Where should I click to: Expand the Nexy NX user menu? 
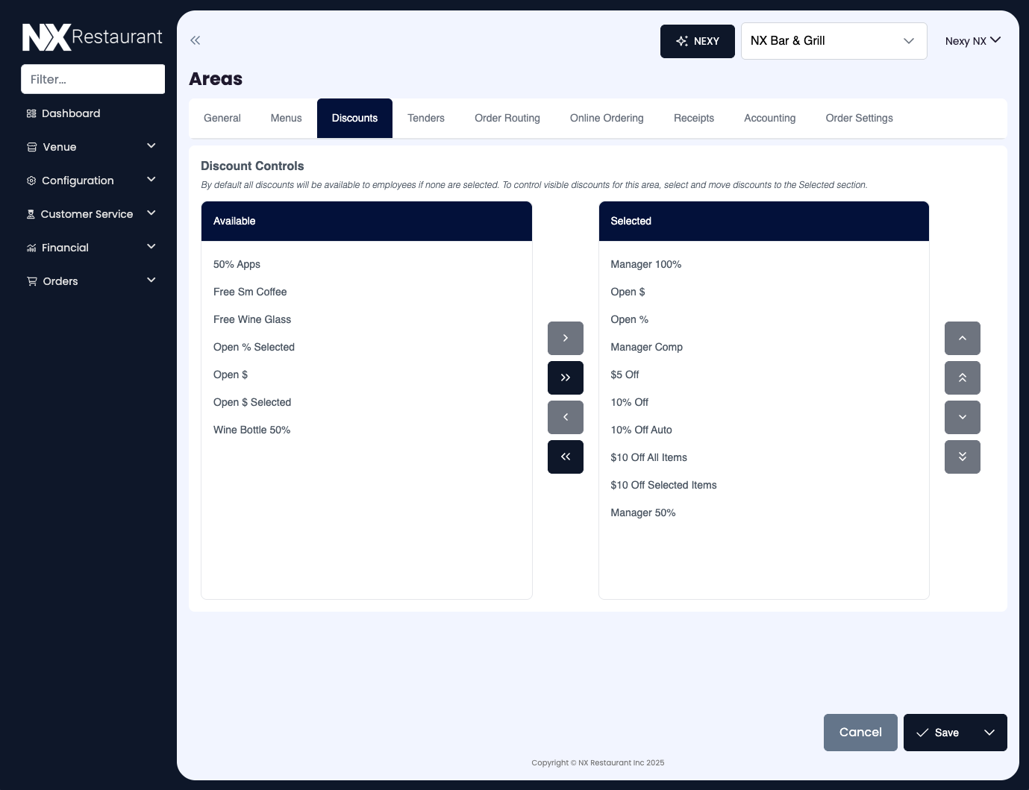pos(972,41)
